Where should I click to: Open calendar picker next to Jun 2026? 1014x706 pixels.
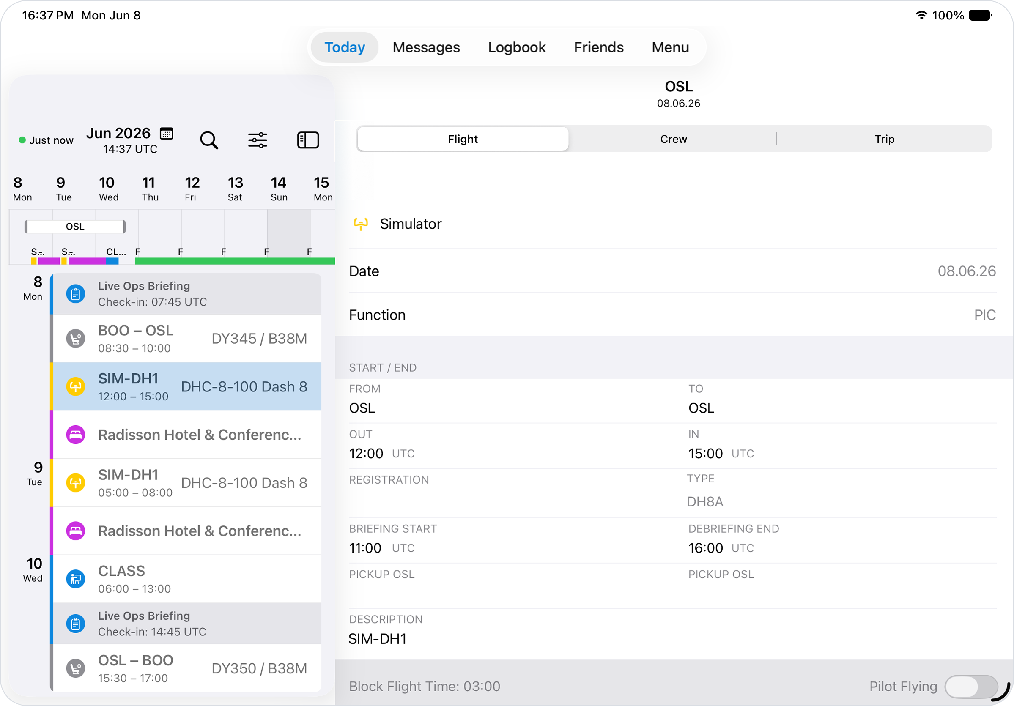(167, 133)
